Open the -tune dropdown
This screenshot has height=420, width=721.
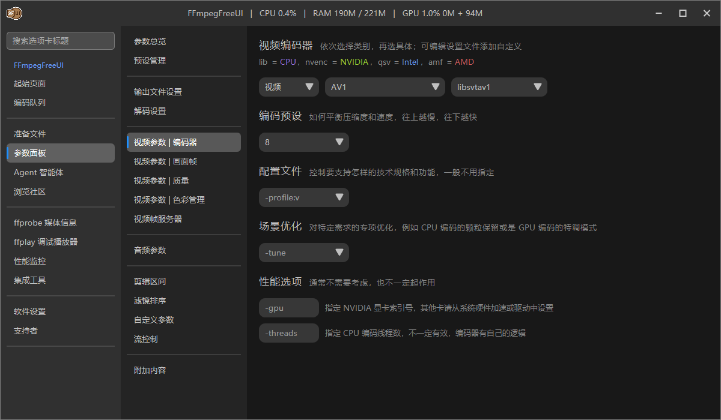(x=304, y=253)
